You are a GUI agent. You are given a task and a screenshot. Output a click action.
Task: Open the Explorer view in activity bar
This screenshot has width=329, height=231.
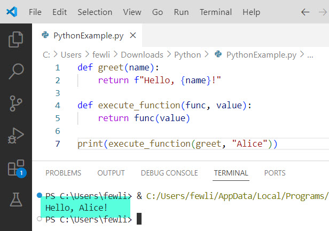tap(15, 39)
